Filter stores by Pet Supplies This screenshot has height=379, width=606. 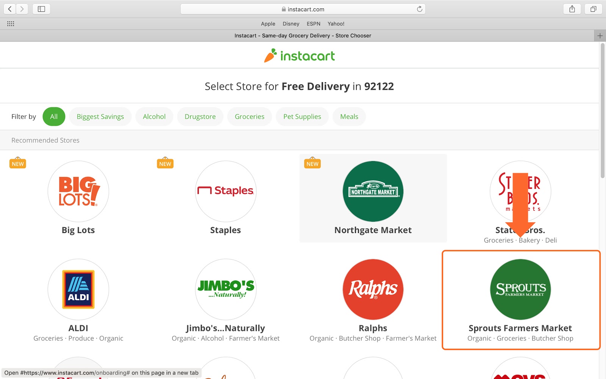pos(302,117)
